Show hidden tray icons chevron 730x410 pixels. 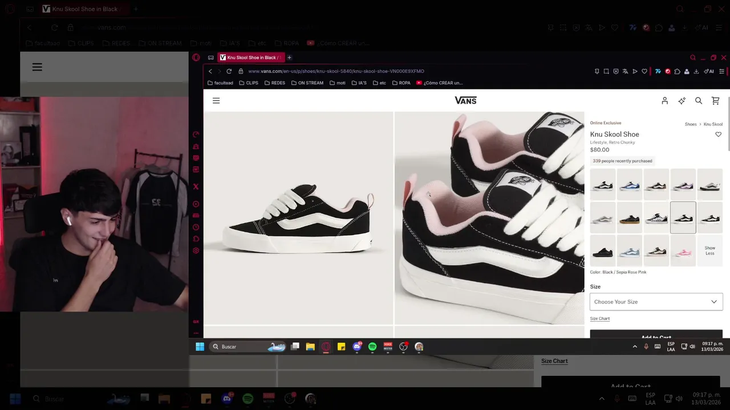coord(635,346)
